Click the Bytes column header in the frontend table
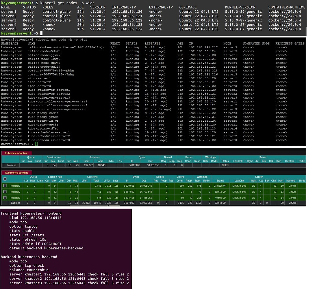 click(x=142, y=157)
